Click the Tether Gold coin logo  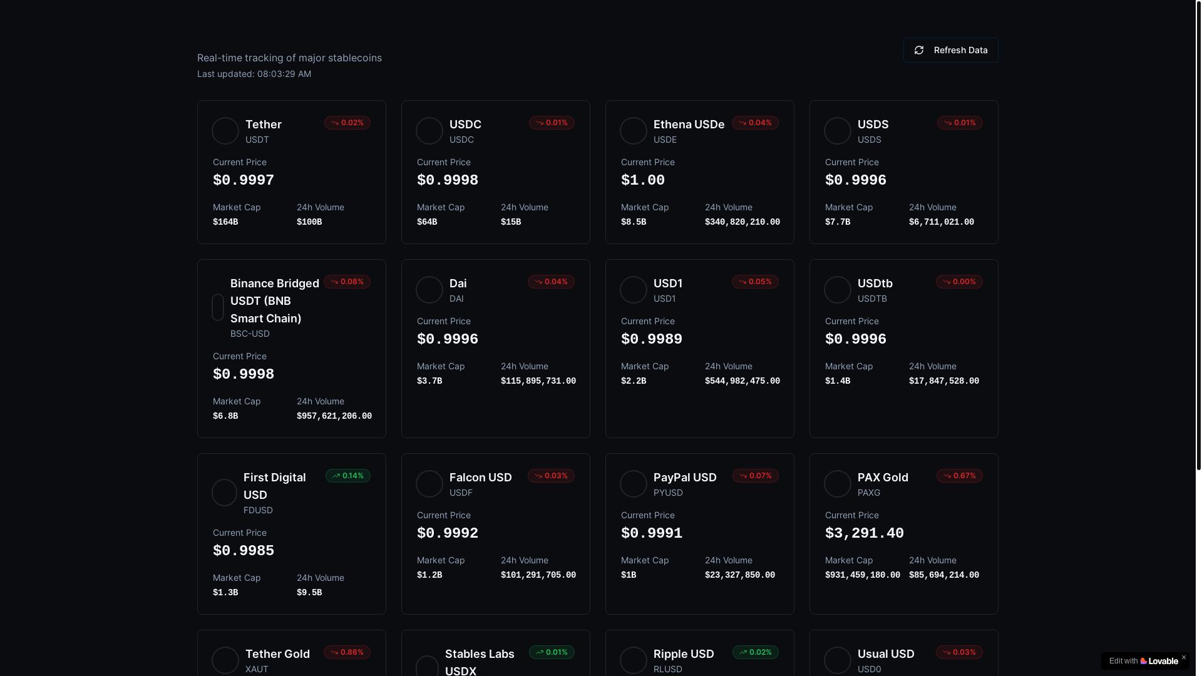225,660
